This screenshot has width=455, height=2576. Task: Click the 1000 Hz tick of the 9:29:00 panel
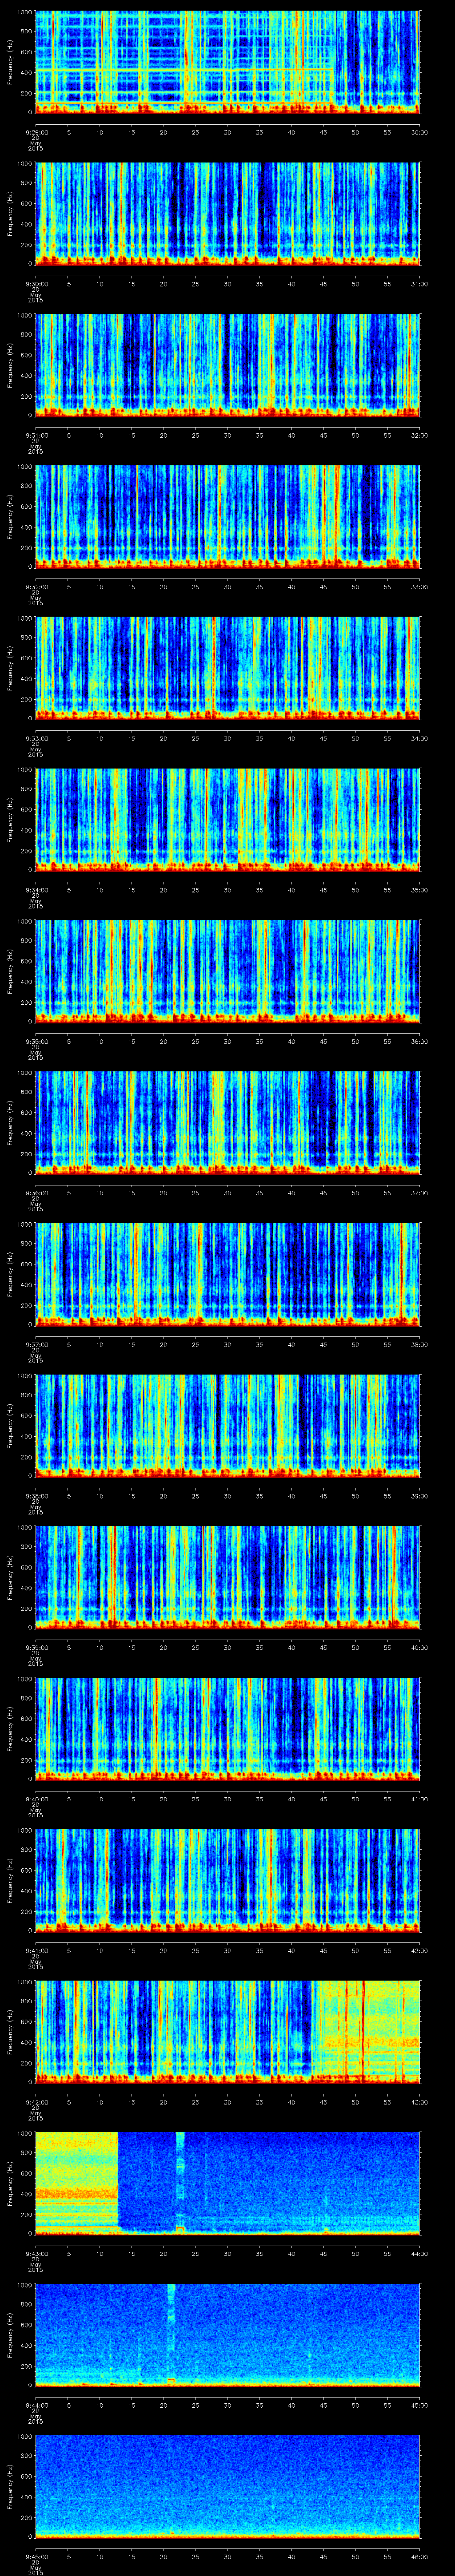24,12
